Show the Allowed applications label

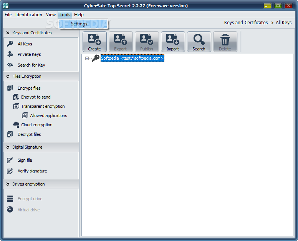point(49,115)
